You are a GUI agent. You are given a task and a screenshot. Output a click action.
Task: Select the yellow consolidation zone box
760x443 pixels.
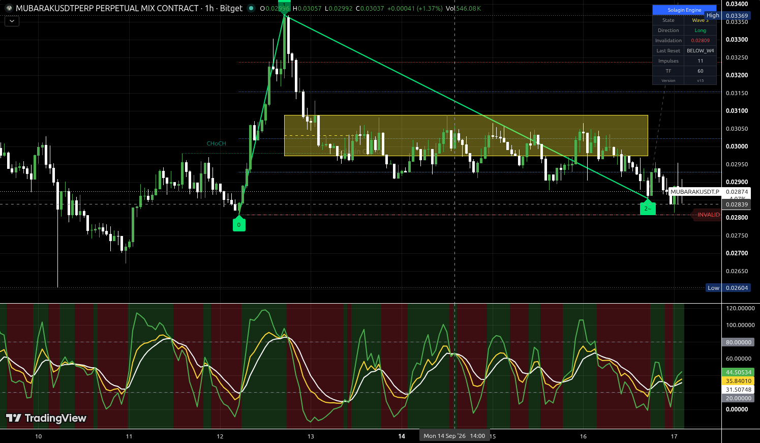click(466, 135)
